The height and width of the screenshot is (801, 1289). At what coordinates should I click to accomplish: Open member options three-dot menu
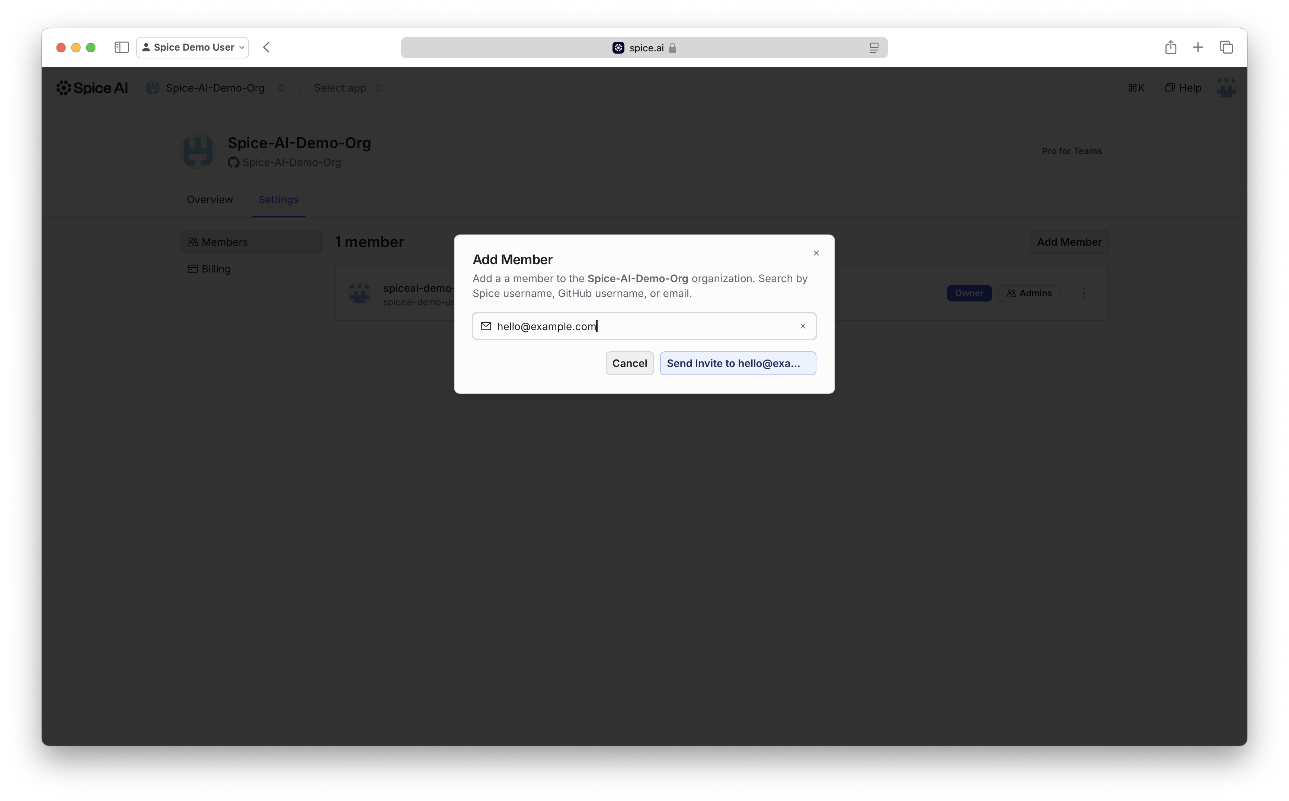click(x=1084, y=293)
